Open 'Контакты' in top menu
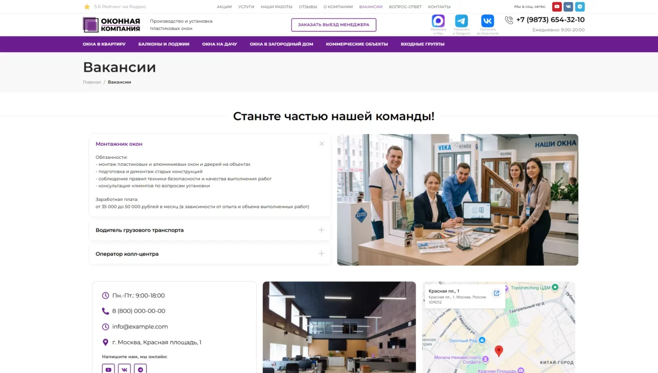 click(439, 7)
